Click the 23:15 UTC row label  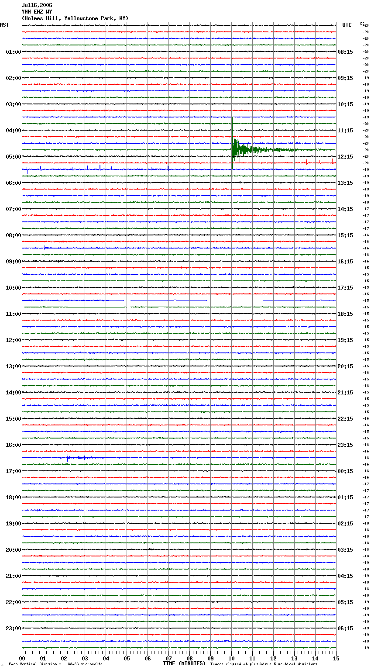click(x=345, y=445)
